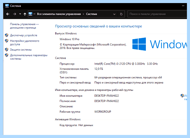Screen dimensions: 190x138
Task: Refresh the page with the refresh button
Action: coord(121,14)
